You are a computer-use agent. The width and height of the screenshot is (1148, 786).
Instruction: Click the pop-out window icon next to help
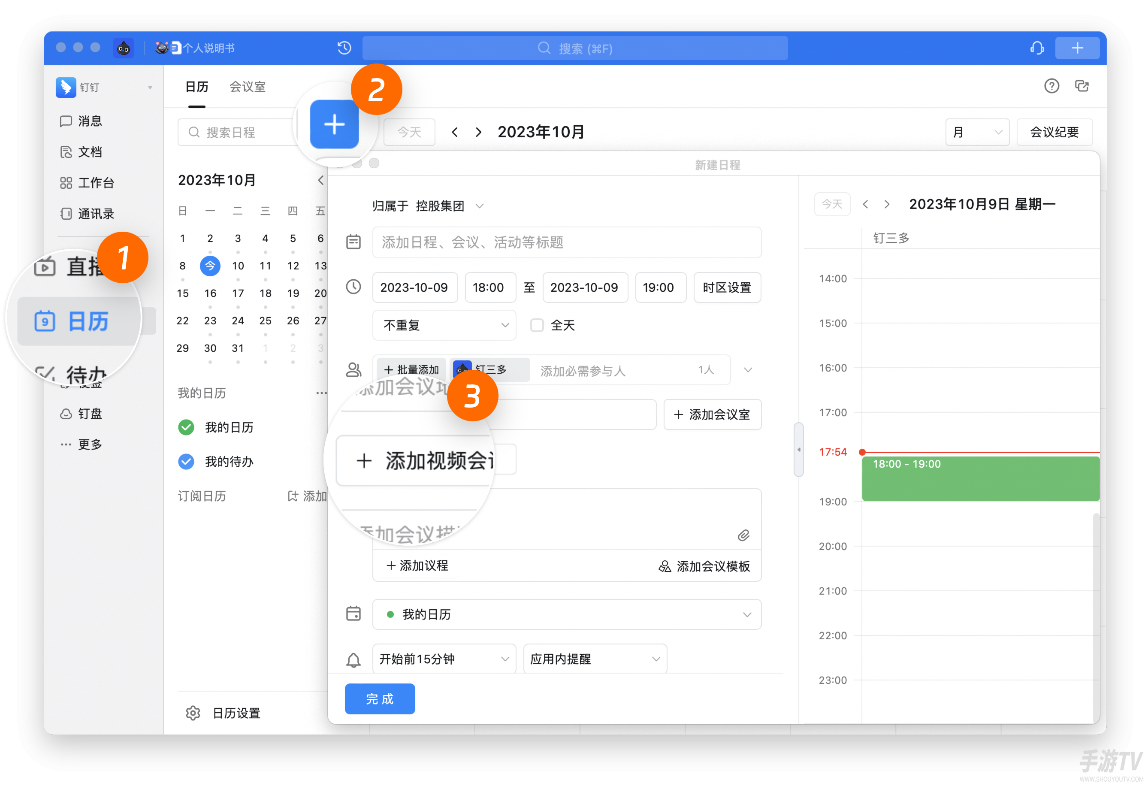pos(1082,86)
